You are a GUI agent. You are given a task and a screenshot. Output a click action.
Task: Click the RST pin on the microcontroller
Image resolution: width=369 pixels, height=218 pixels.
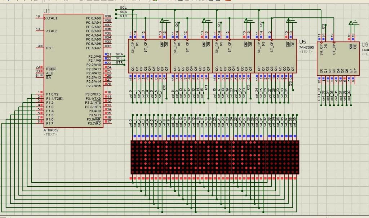point(40,47)
